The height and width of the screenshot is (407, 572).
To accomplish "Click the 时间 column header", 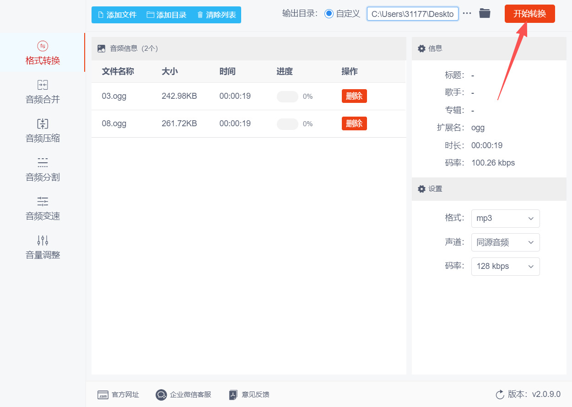I will 227,71.
